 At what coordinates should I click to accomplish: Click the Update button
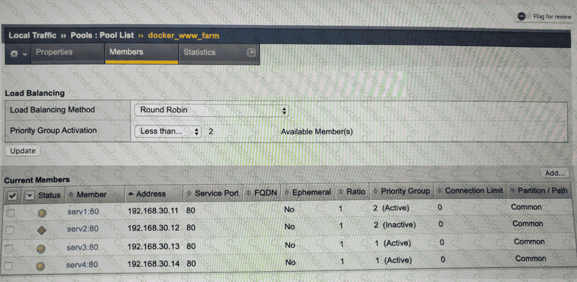click(23, 151)
